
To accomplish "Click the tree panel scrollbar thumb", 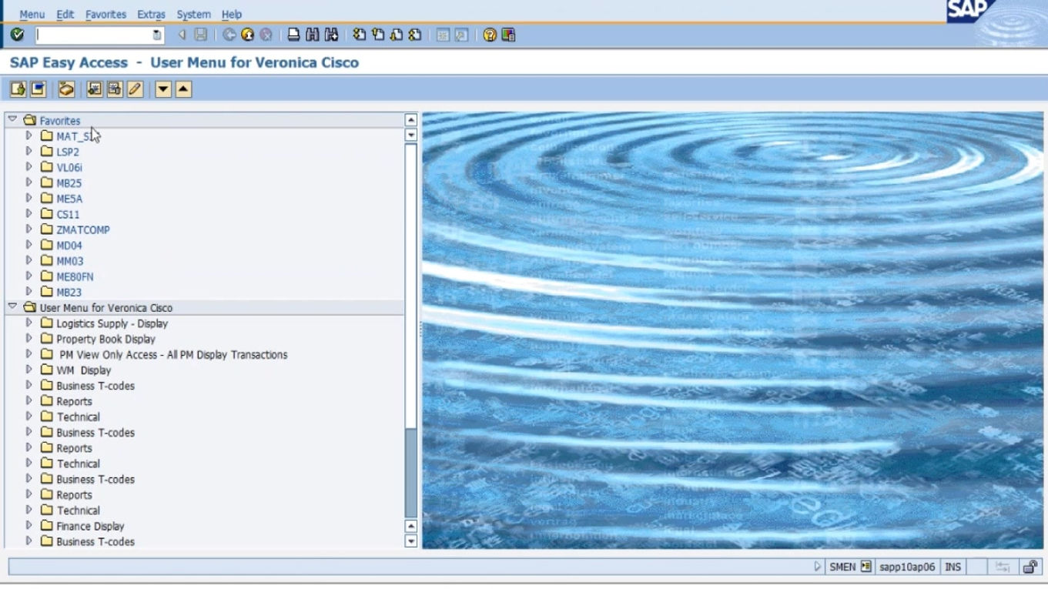I will [x=411, y=473].
